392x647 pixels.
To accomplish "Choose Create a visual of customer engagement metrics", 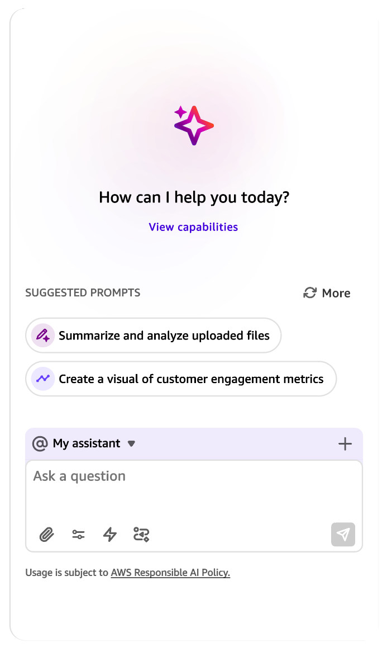I will (181, 379).
